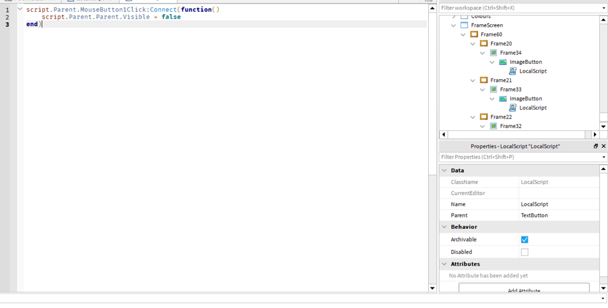Enable the Disabled checkbox
The height and width of the screenshot is (308, 608).
tap(525, 252)
